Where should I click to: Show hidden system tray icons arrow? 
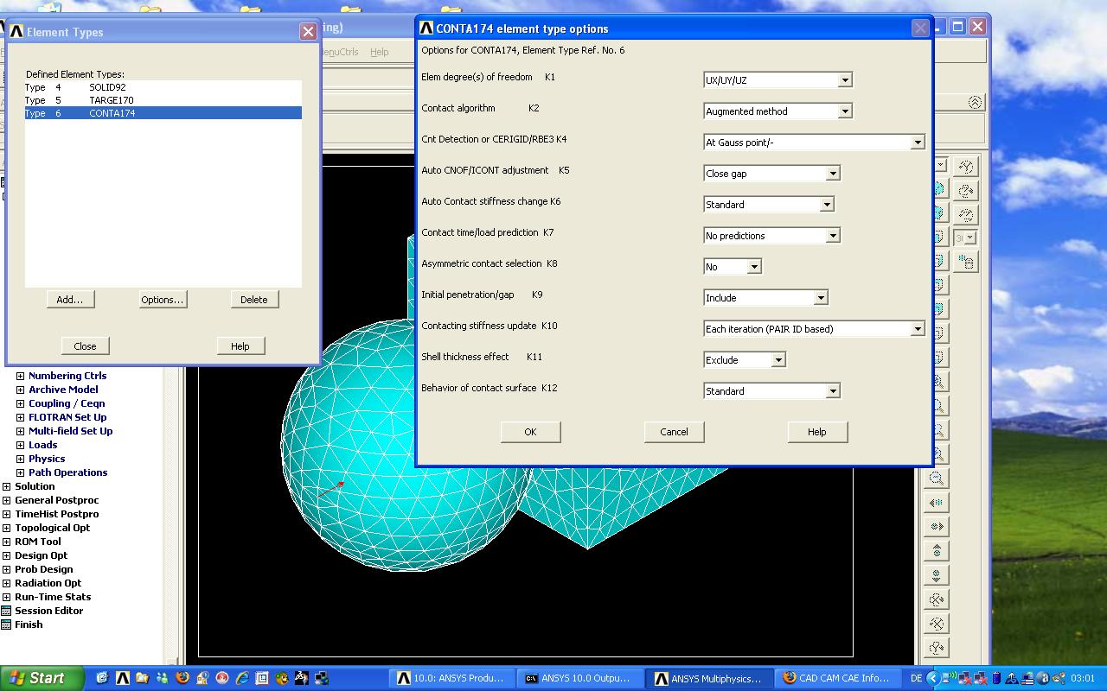coord(933,678)
